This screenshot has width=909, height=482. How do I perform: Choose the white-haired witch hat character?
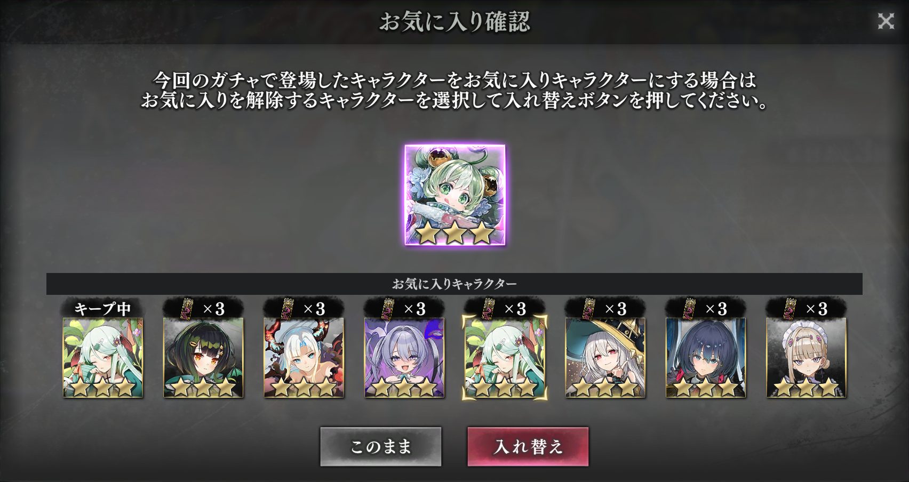[x=605, y=358]
